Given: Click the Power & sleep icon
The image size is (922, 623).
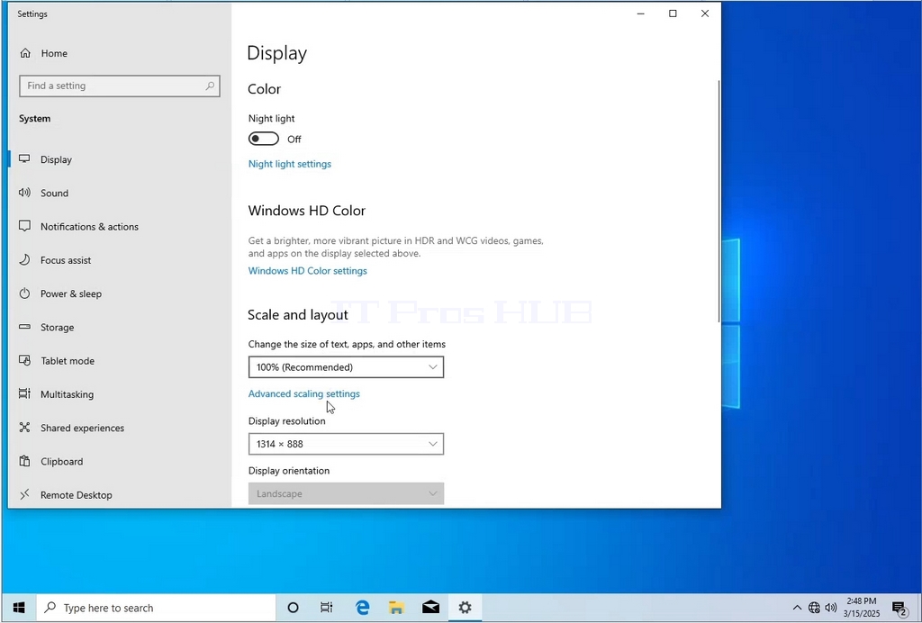Looking at the screenshot, I should pyautogui.click(x=24, y=293).
